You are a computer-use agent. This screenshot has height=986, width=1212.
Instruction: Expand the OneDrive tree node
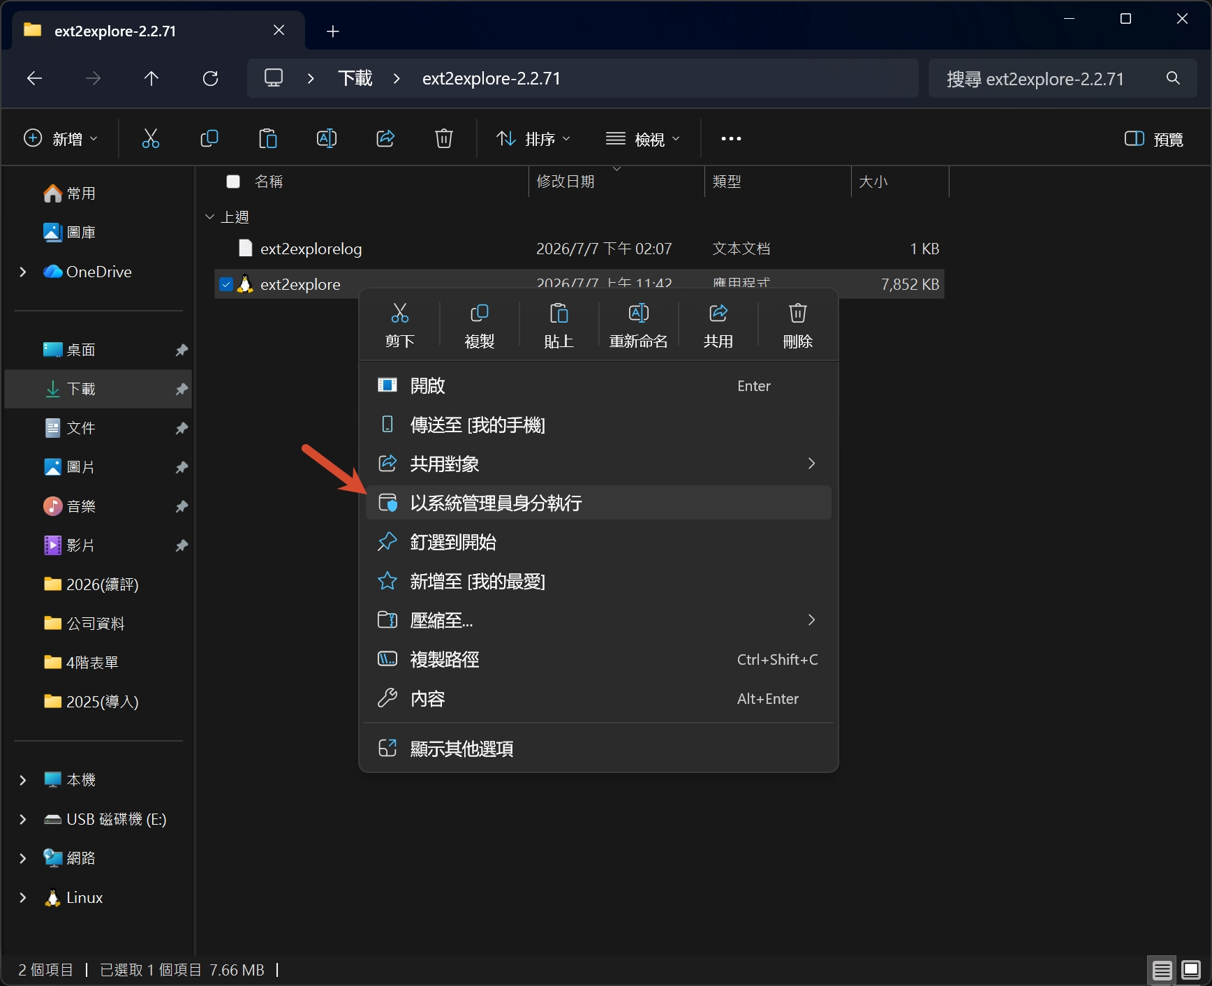click(x=23, y=272)
